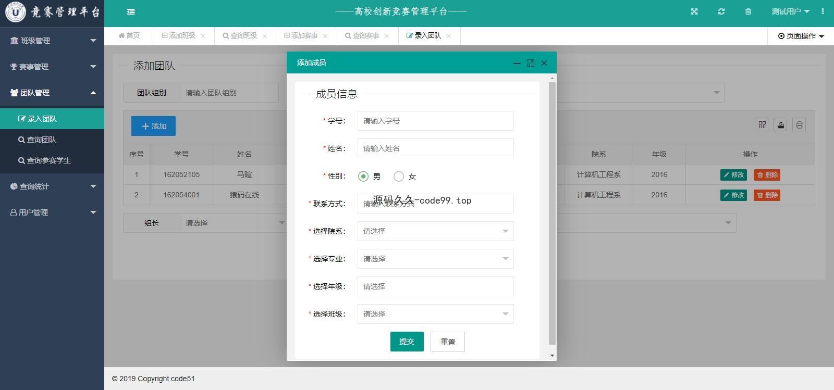Click the fullscreen icon in header
The image size is (834, 390).
click(694, 11)
